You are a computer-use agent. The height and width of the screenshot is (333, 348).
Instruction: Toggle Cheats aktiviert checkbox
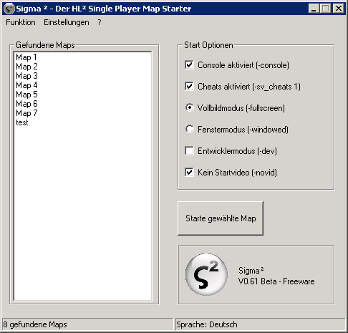189,86
